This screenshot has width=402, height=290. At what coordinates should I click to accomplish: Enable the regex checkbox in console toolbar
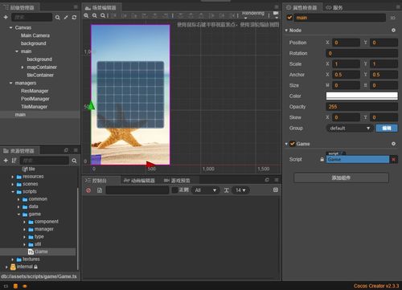174,190
